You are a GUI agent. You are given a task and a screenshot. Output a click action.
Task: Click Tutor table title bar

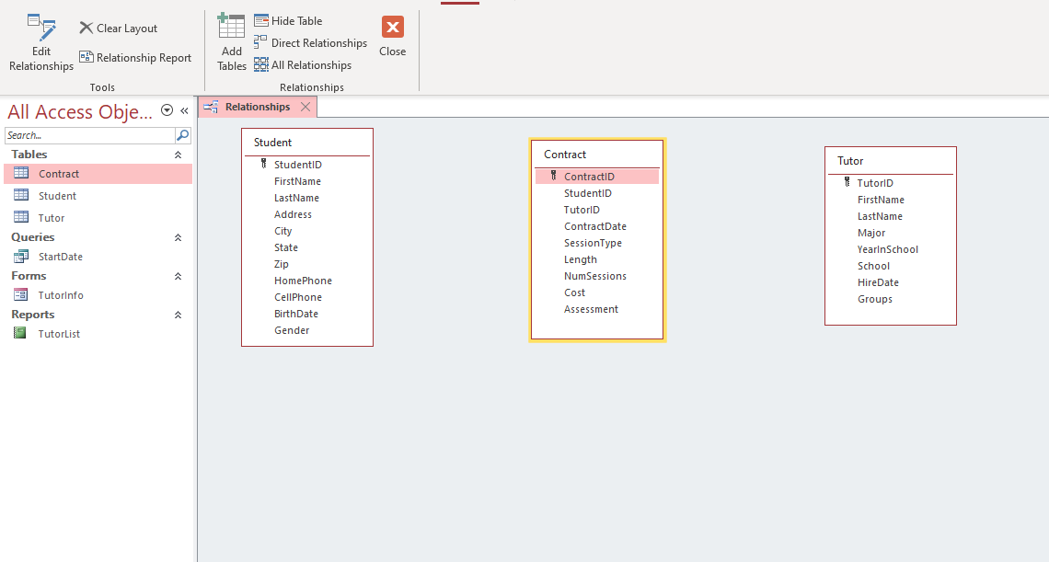[891, 161]
